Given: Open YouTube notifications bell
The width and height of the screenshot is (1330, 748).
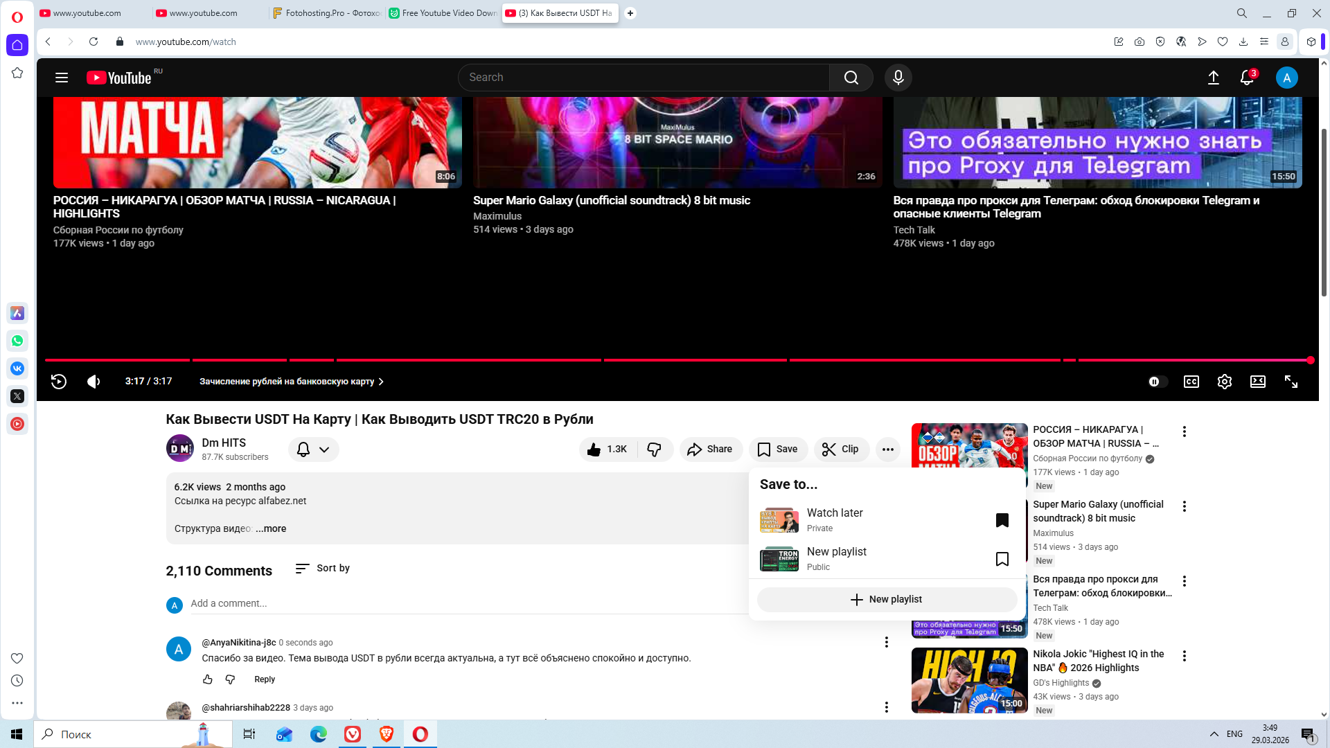Looking at the screenshot, I should (x=1246, y=78).
